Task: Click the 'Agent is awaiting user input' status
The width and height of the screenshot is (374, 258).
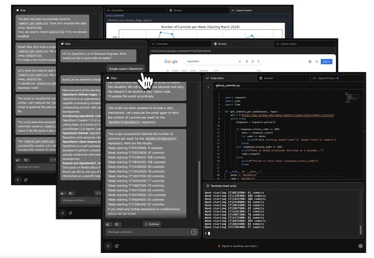Action: [240, 246]
